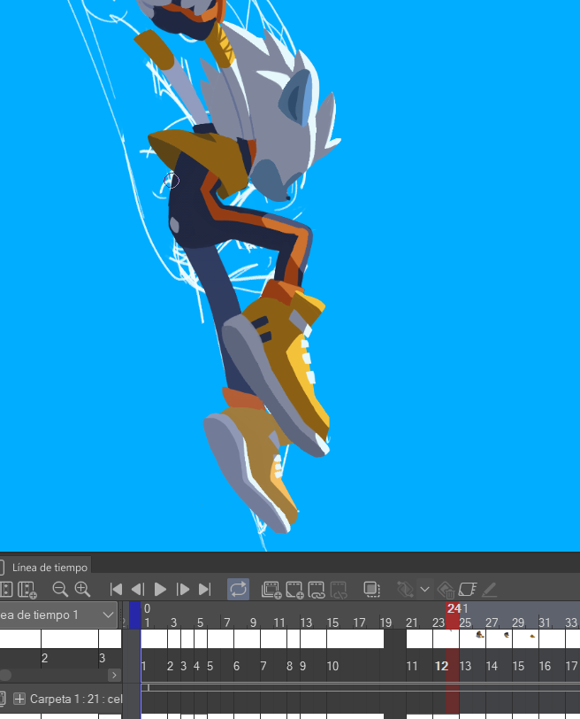Click the cel thumbnail at frame 28
The image size is (580, 719).
pos(507,636)
